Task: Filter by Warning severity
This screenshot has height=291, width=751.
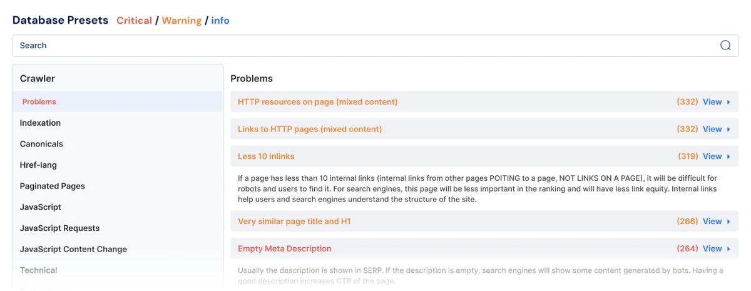Action: tap(181, 21)
